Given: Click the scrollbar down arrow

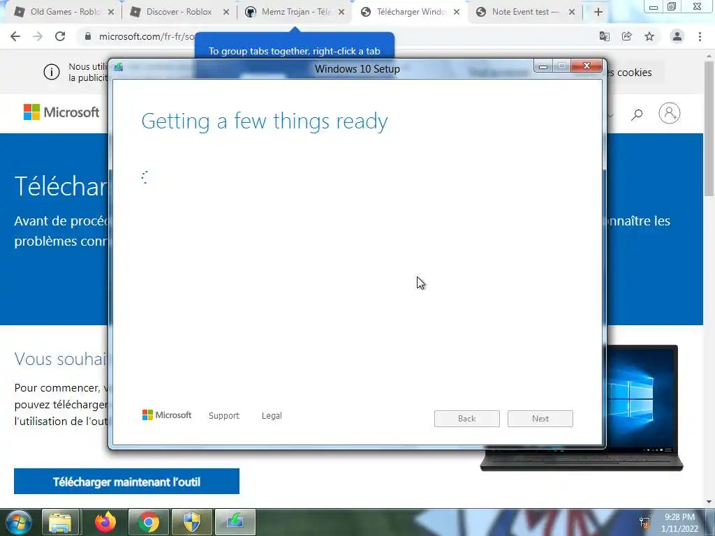Looking at the screenshot, I should tap(709, 502).
